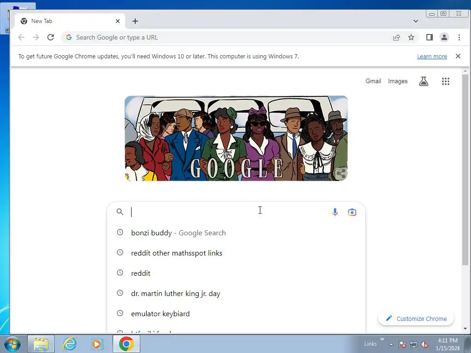Click the clock icon beside 'bonzi buddy'
Viewport: 471px width, 353px height.
120,232
